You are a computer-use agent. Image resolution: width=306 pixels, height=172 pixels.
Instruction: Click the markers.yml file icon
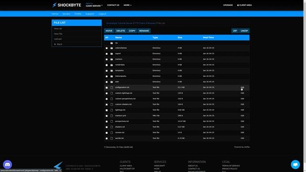pos(111,116)
